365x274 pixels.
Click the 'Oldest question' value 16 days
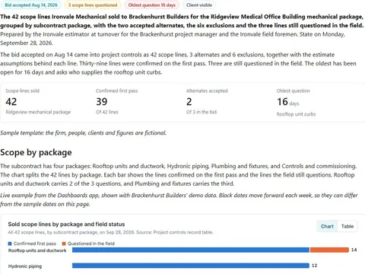(x=288, y=102)
